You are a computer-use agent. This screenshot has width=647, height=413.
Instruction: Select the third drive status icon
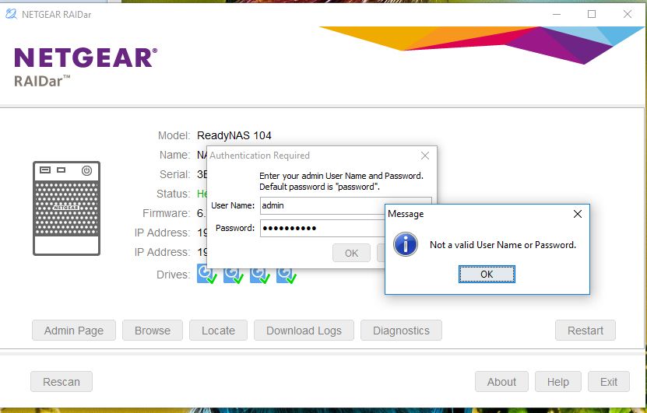pos(260,274)
